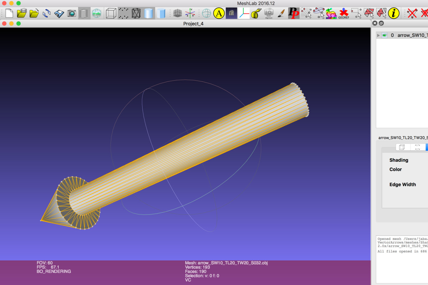The height and width of the screenshot is (285, 428).
Task: Float the layer dialog panel
Action: point(381,23)
